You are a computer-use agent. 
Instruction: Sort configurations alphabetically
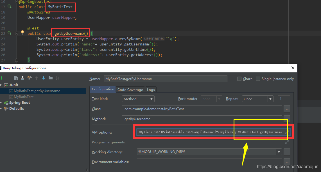click(x=58, y=78)
